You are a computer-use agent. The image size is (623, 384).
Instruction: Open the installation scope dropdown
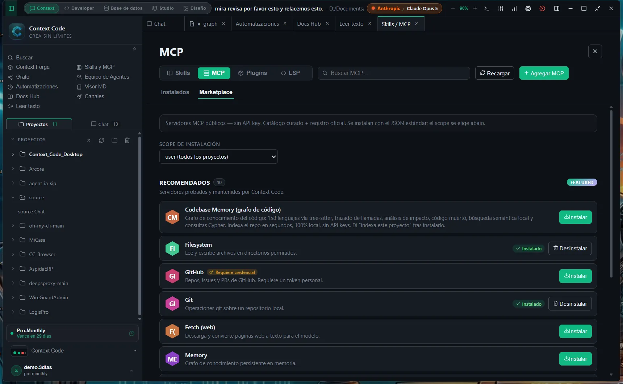click(x=218, y=156)
